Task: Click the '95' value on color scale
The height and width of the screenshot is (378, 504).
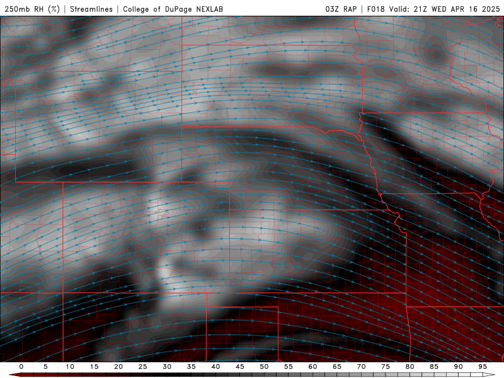Action: point(483,367)
